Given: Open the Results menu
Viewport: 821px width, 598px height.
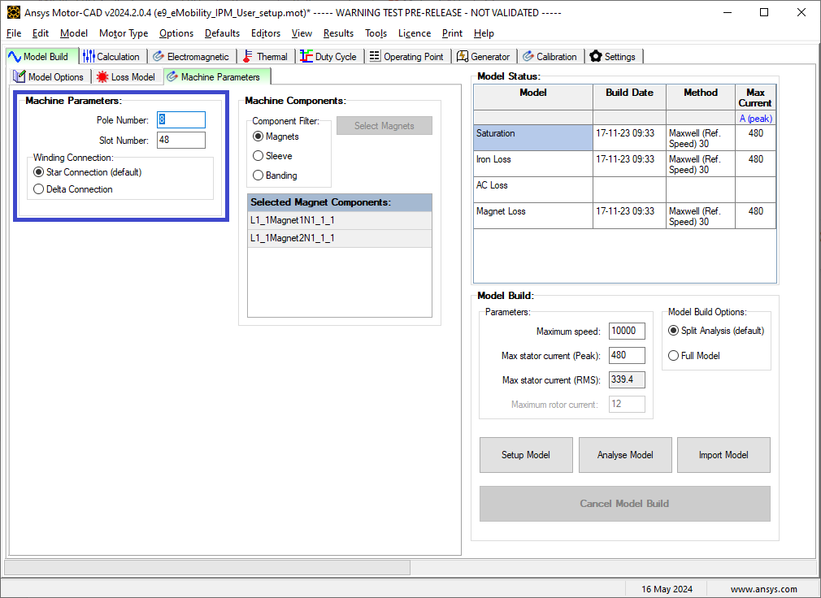Looking at the screenshot, I should coord(338,33).
